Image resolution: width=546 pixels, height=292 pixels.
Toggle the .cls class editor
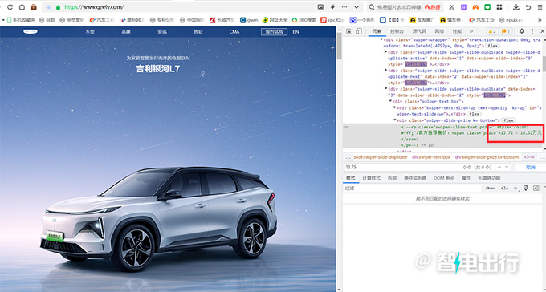point(503,189)
